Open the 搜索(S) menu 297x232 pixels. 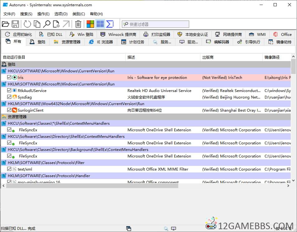26,14
